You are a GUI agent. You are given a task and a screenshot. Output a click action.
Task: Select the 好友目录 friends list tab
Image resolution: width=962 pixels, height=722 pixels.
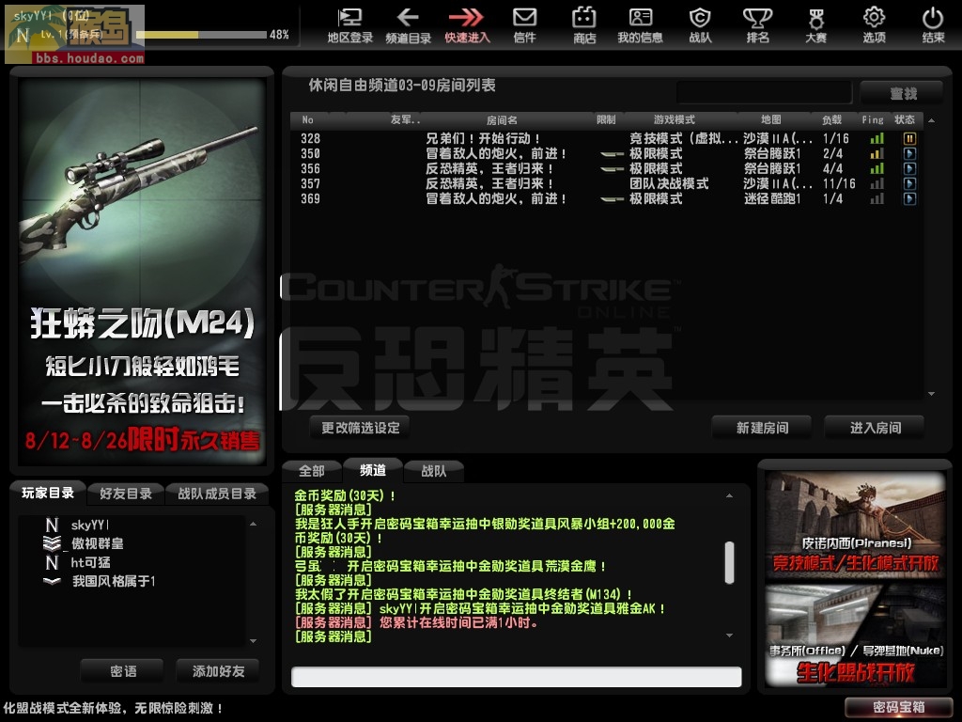pos(126,494)
